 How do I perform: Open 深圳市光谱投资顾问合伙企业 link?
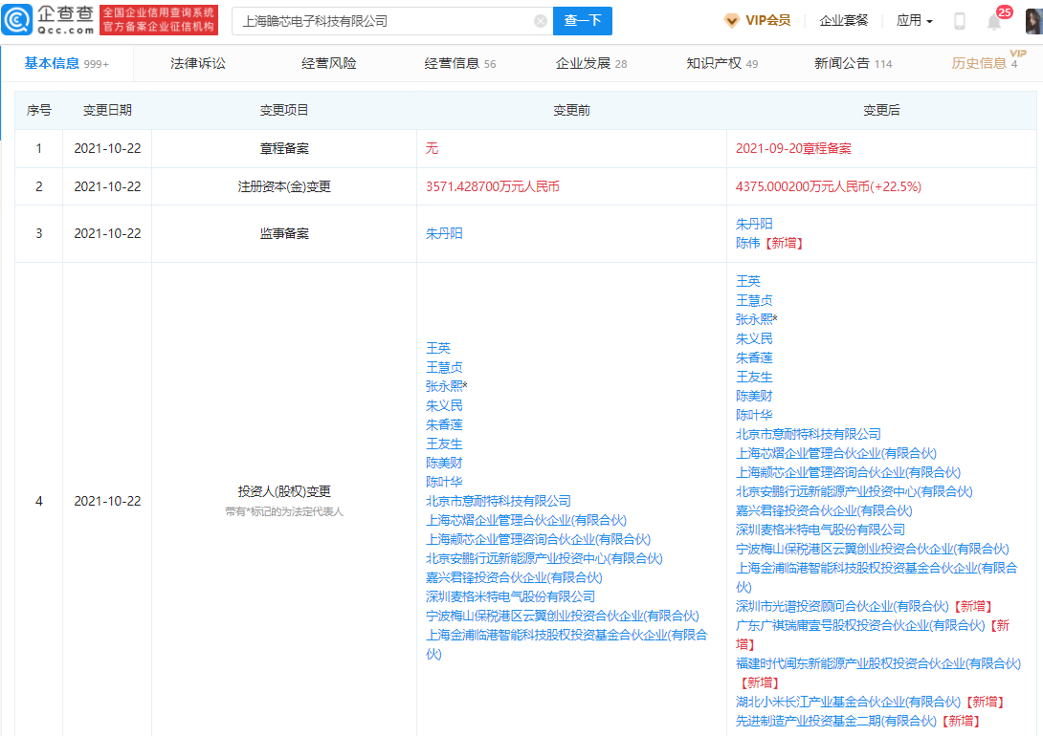[x=842, y=606]
